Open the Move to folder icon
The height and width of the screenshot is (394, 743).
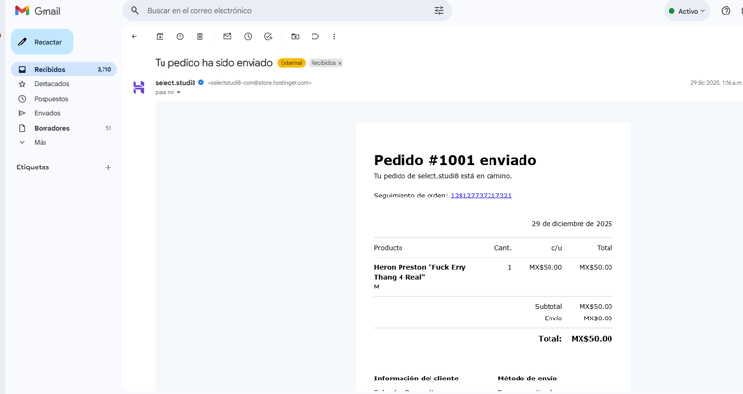pos(295,36)
